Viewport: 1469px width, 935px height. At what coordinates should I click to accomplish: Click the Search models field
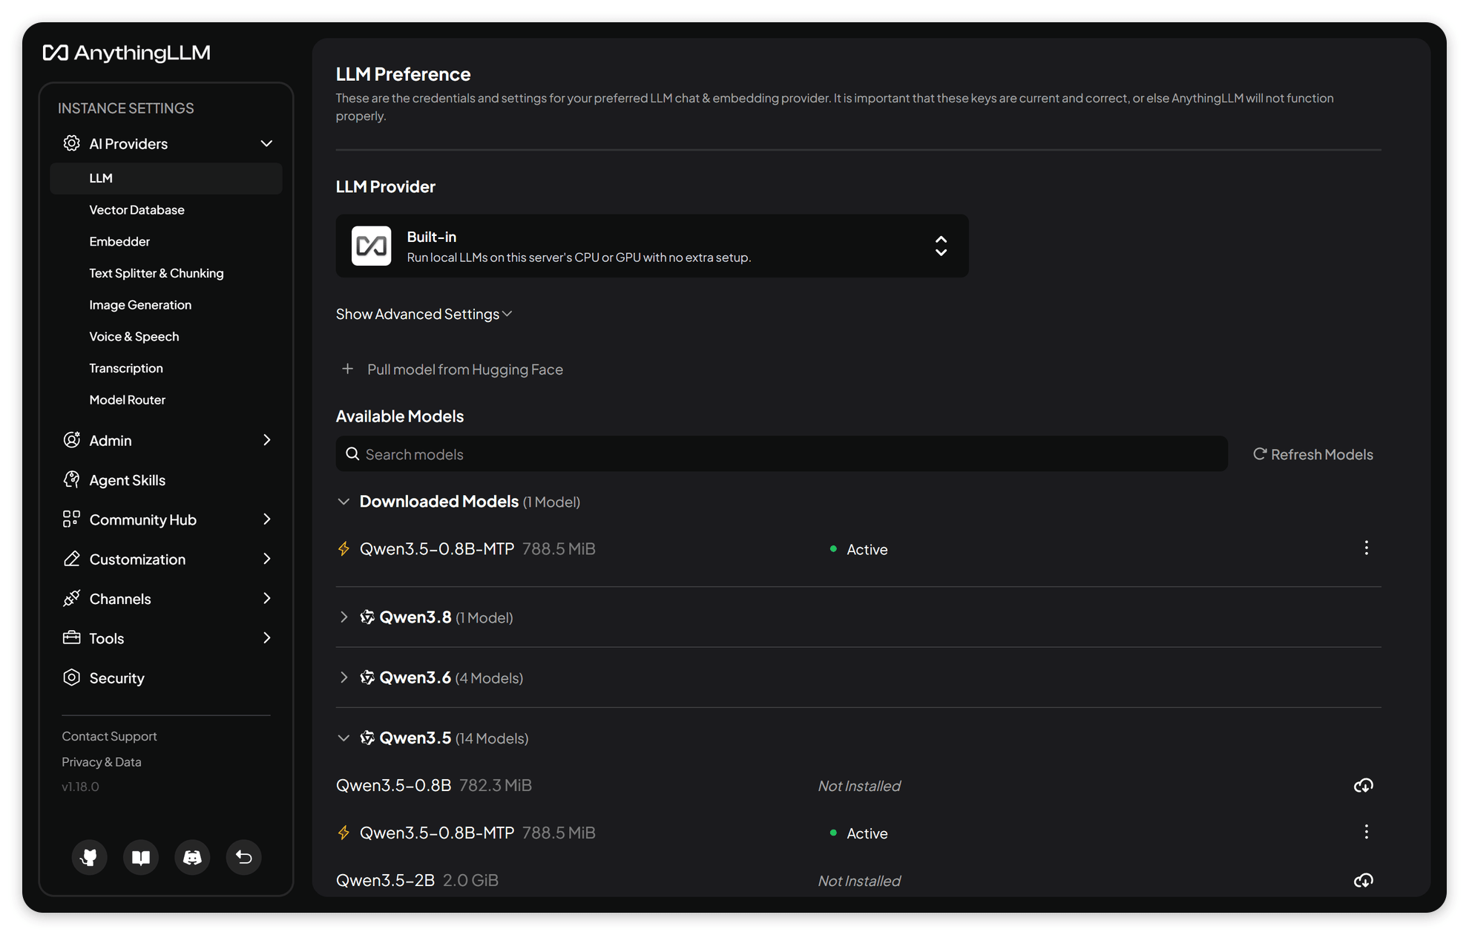pyautogui.click(x=781, y=454)
